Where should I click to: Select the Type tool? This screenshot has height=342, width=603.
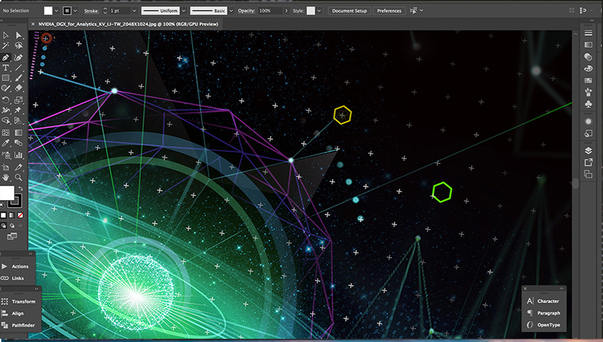(x=6, y=67)
